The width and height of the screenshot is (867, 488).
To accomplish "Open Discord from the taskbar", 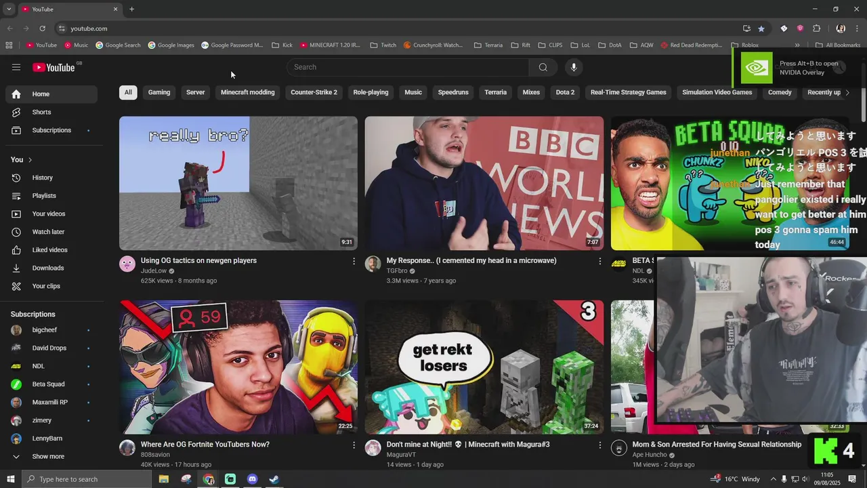I will pyautogui.click(x=252, y=479).
